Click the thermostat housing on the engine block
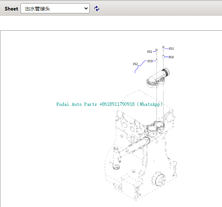Viewport: 222px width, 207px height. 155,128
